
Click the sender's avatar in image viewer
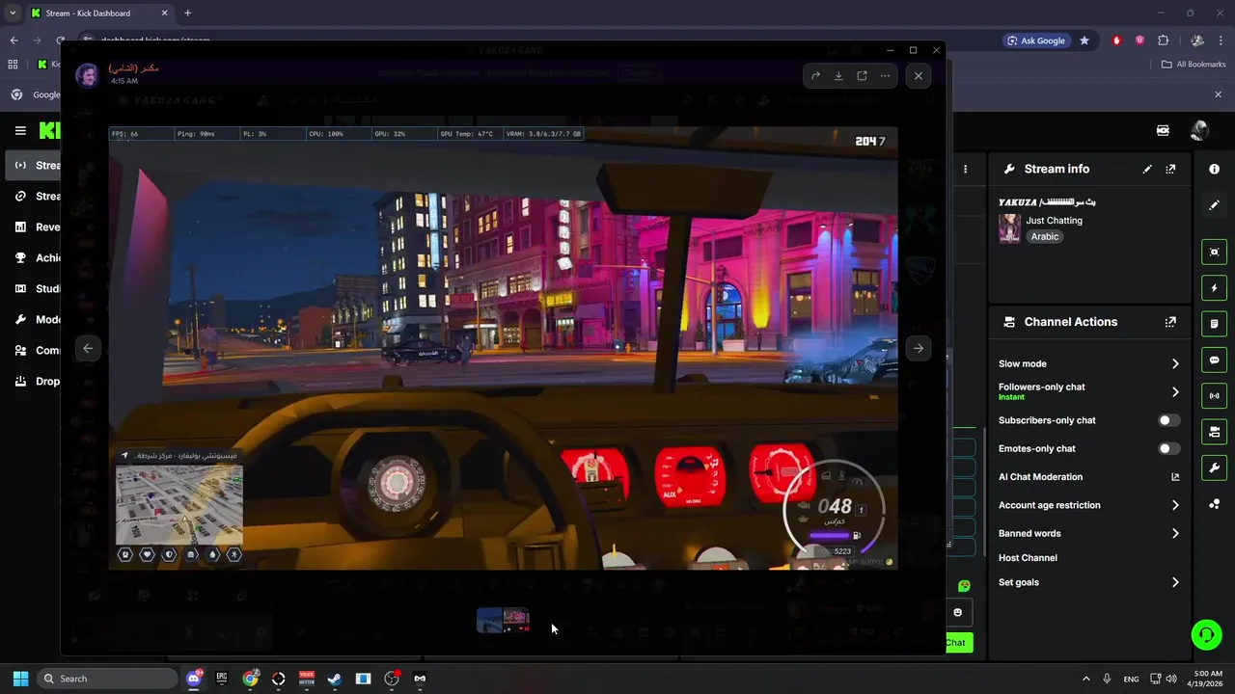point(87,75)
